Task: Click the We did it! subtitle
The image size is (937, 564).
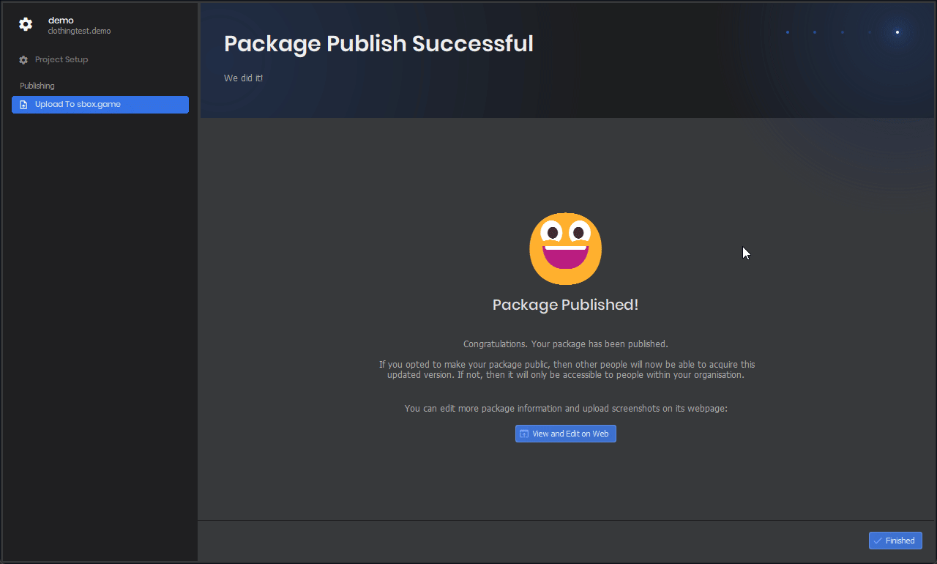Action: click(243, 78)
